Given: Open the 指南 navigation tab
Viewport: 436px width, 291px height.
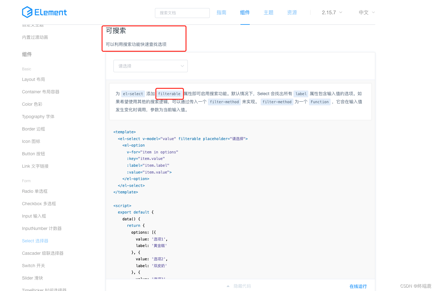Looking at the screenshot, I should (221, 12).
